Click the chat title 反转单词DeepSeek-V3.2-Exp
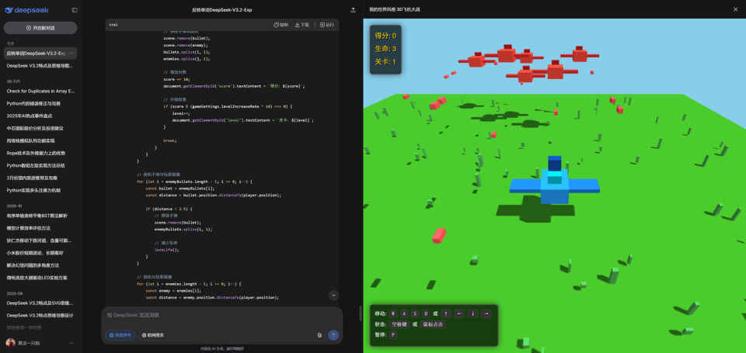The height and width of the screenshot is (353, 746). click(x=221, y=9)
